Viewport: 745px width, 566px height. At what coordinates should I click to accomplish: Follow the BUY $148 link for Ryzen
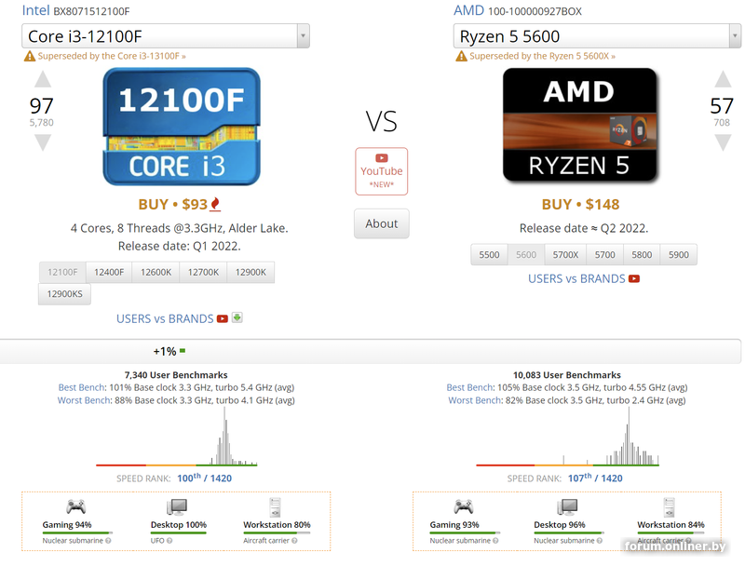580,204
